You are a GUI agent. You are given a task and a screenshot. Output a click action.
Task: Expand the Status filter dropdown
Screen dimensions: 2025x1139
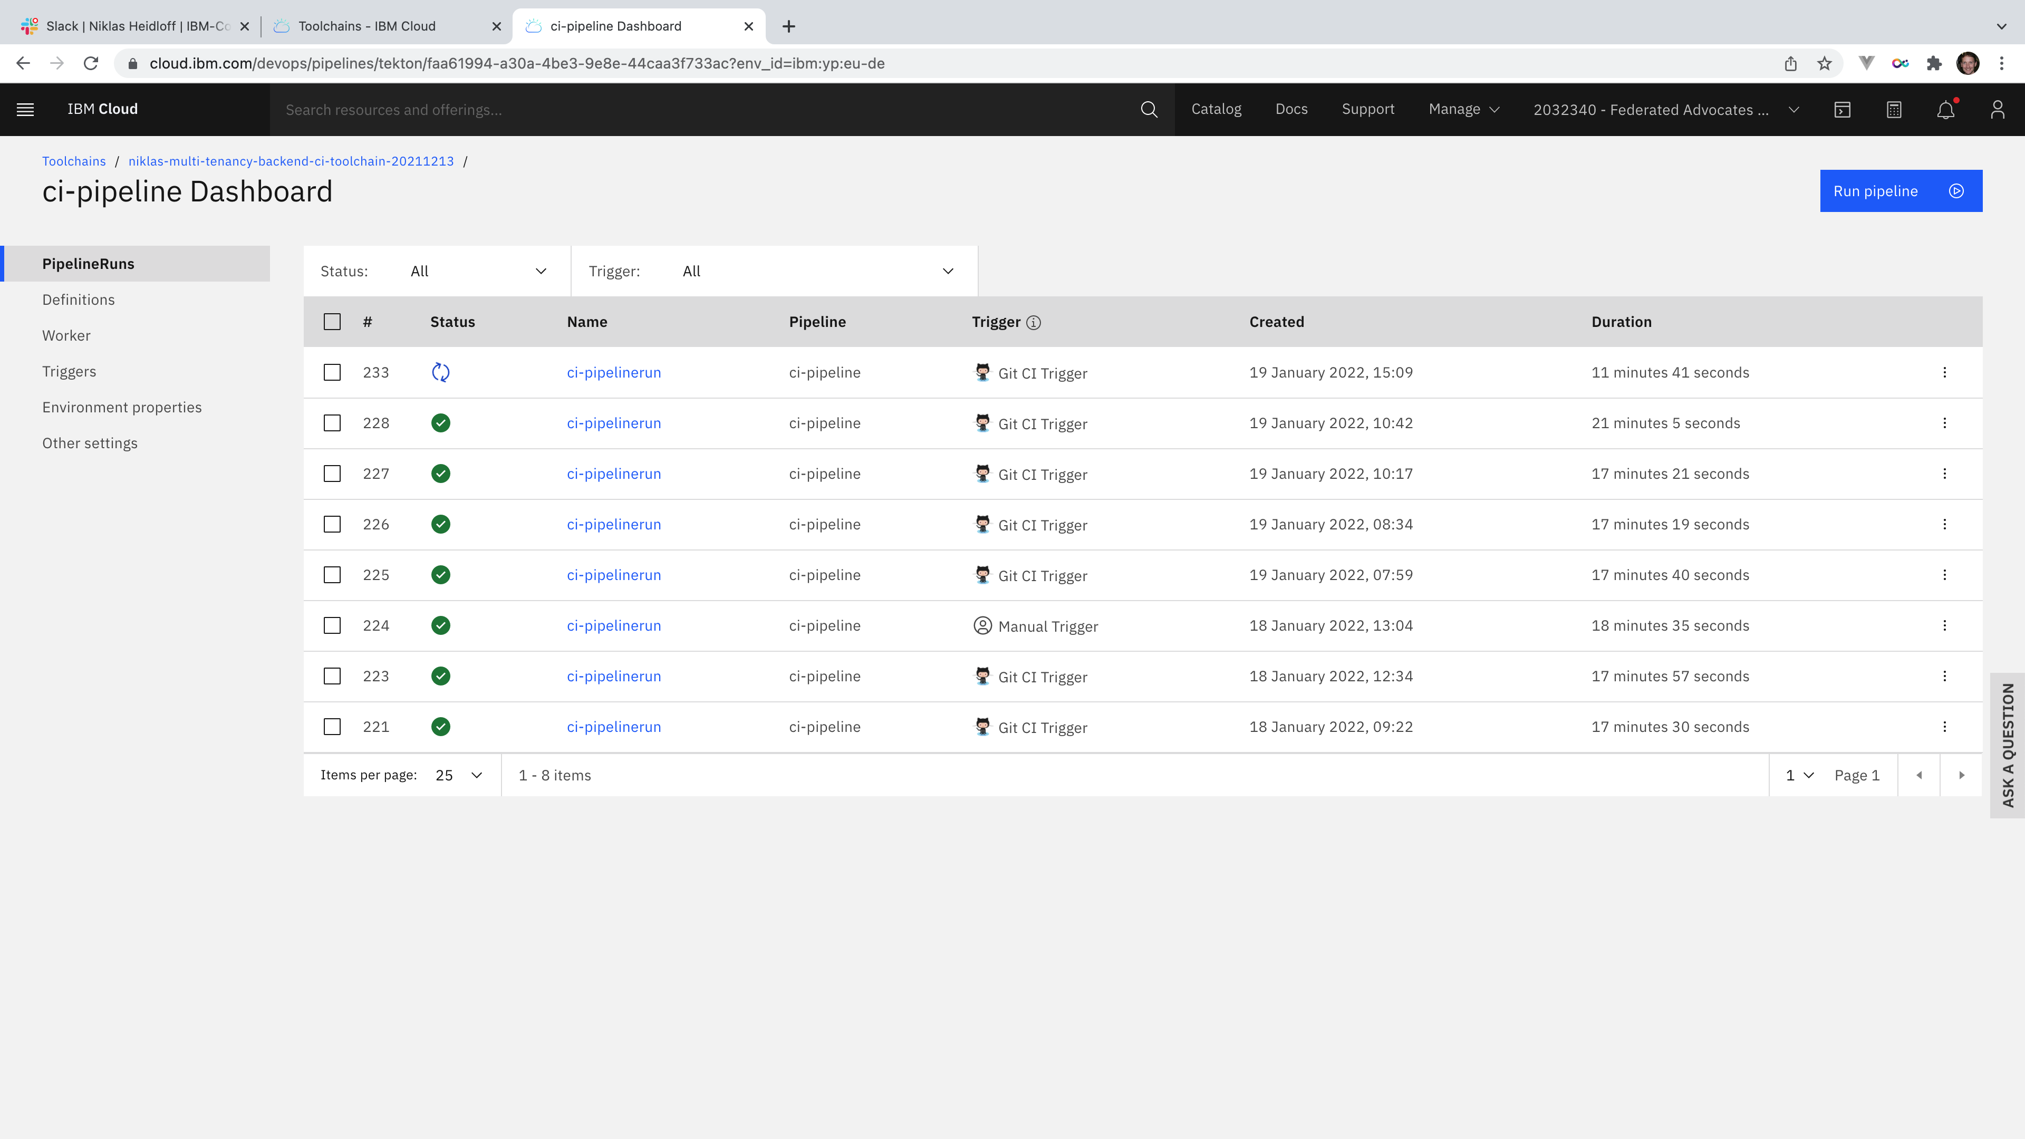477,271
